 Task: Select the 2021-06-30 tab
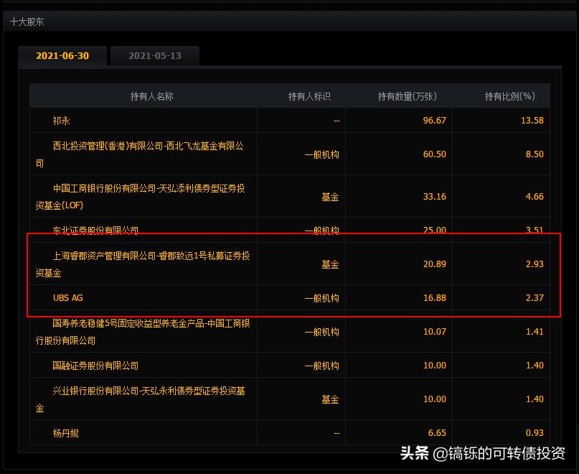point(63,55)
